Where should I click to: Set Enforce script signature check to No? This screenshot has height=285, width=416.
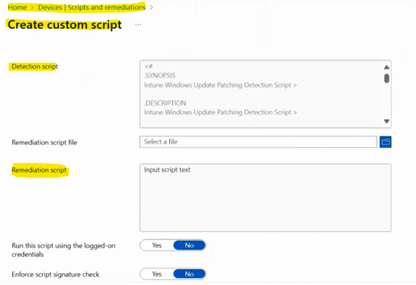[x=189, y=274]
